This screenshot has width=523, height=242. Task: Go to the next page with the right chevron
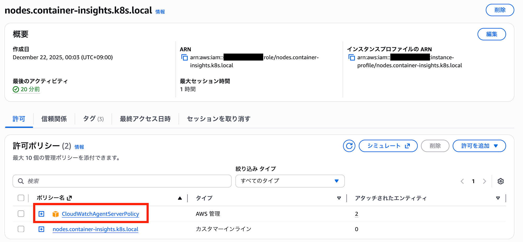(x=485, y=181)
